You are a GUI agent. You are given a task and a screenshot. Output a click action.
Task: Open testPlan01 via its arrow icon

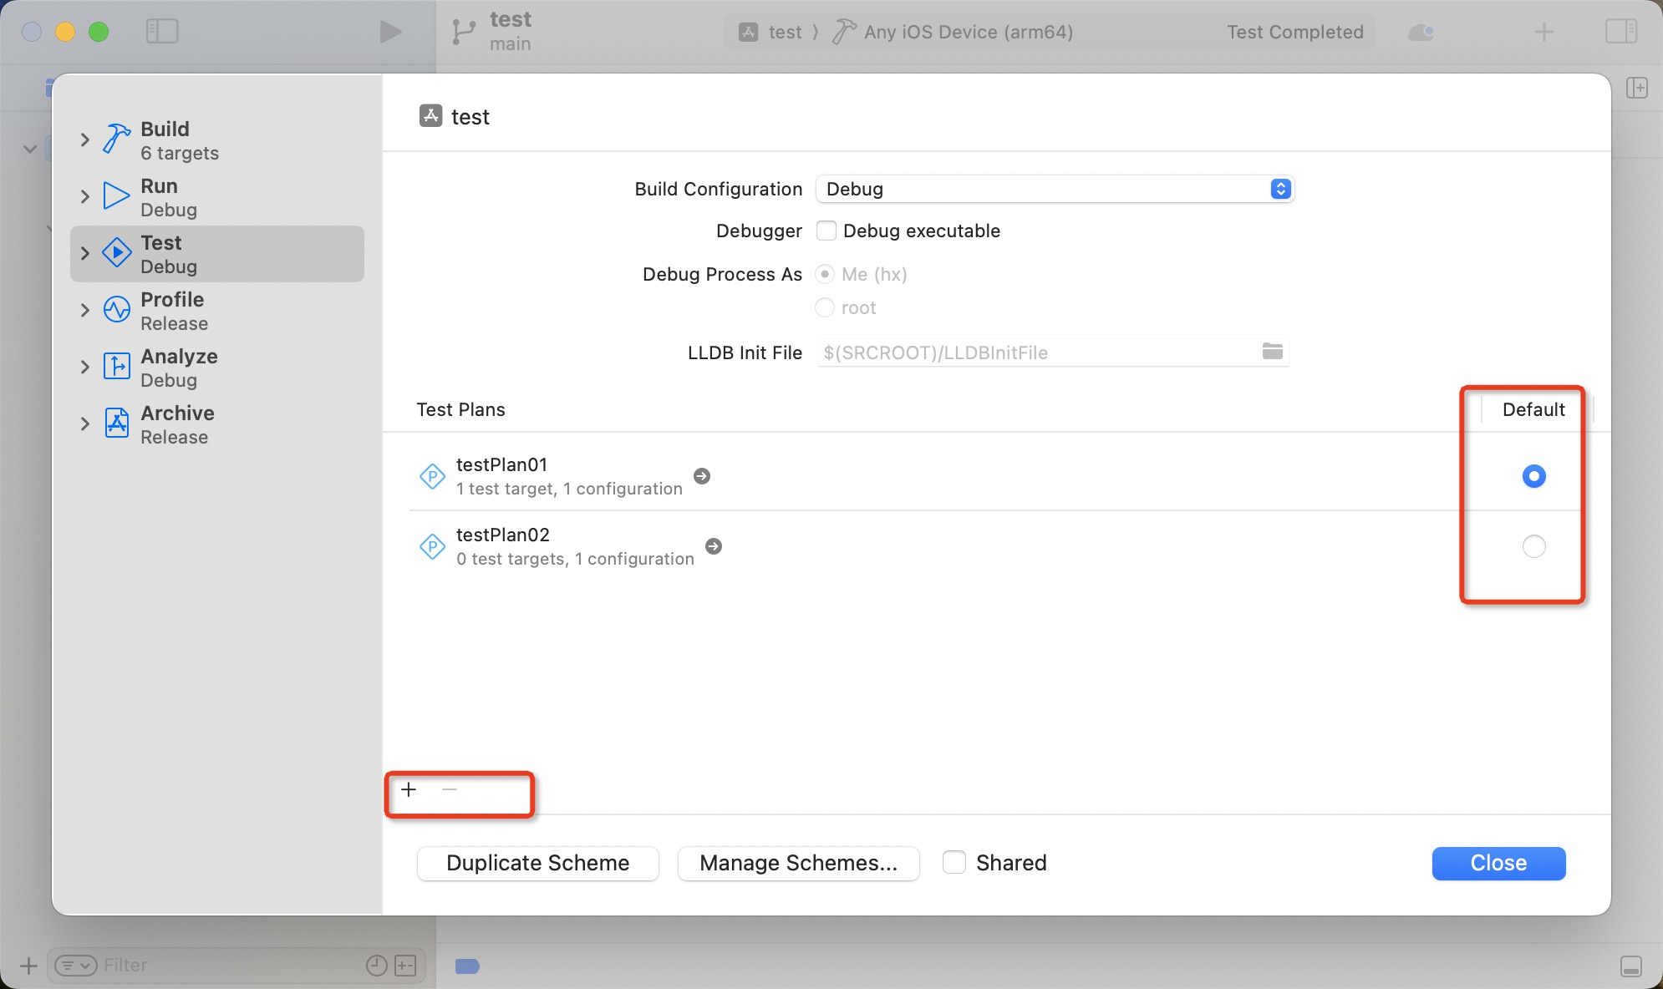[702, 476]
